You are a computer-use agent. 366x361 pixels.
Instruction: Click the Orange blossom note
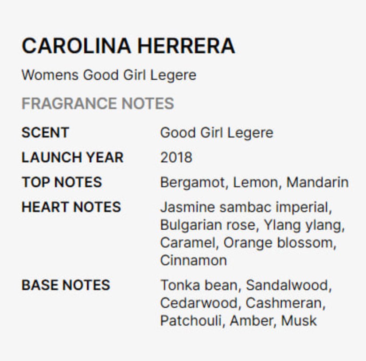[280, 243]
